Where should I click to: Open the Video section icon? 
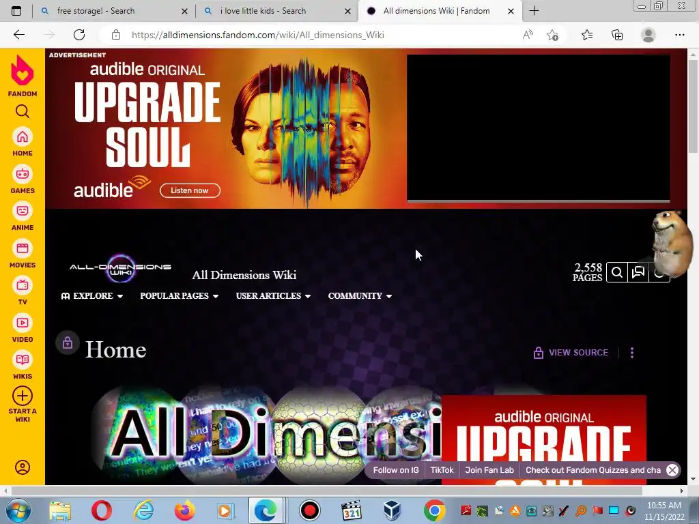pyautogui.click(x=23, y=323)
